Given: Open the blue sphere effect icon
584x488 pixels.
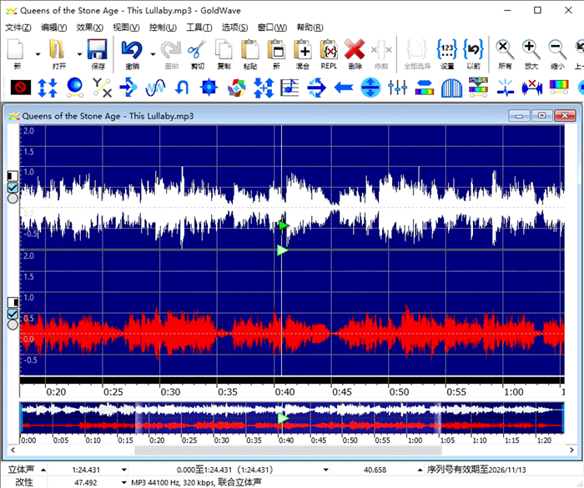Looking at the screenshot, I should pos(75,88).
